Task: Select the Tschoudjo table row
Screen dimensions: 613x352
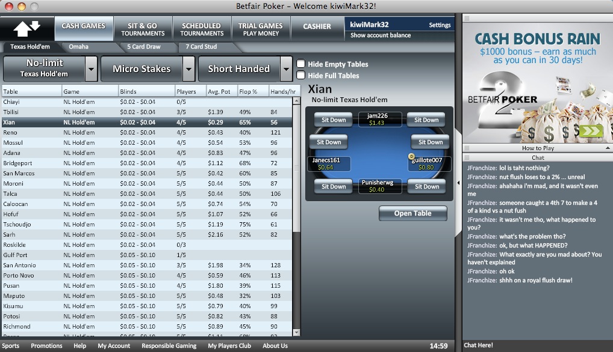Action: [x=147, y=224]
